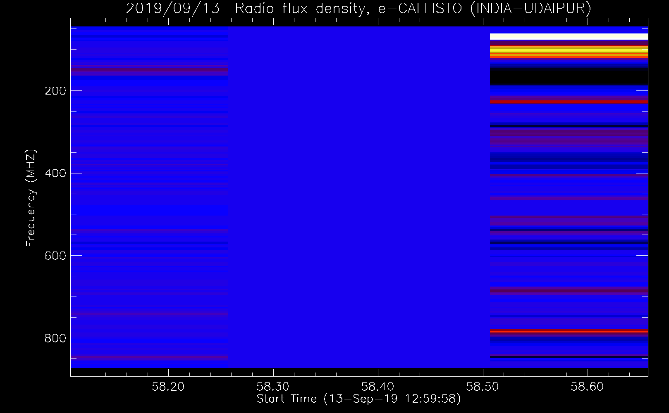Click the black band below 200 MHz tick on right
The height and width of the screenshot is (413, 669).
[x=569, y=77]
